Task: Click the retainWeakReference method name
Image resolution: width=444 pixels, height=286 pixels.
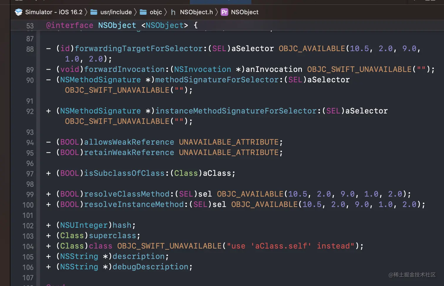Action: tap(129, 152)
